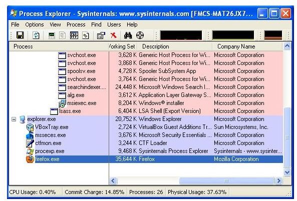Select the msseces.exe process name

point(51,135)
